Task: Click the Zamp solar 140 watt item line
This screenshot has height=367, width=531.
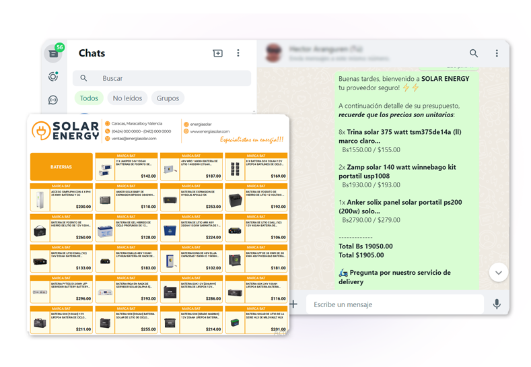Action: click(397, 172)
